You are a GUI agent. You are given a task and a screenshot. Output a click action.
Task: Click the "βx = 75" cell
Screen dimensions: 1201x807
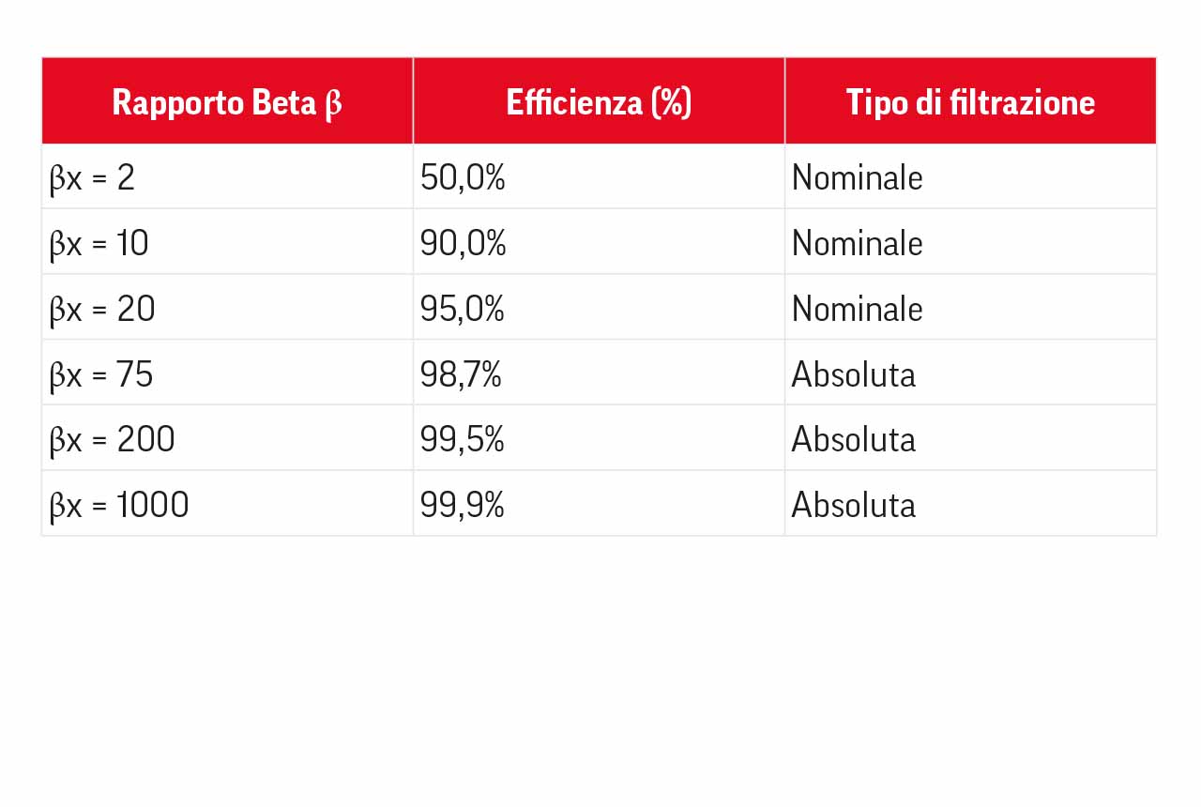[101, 374]
